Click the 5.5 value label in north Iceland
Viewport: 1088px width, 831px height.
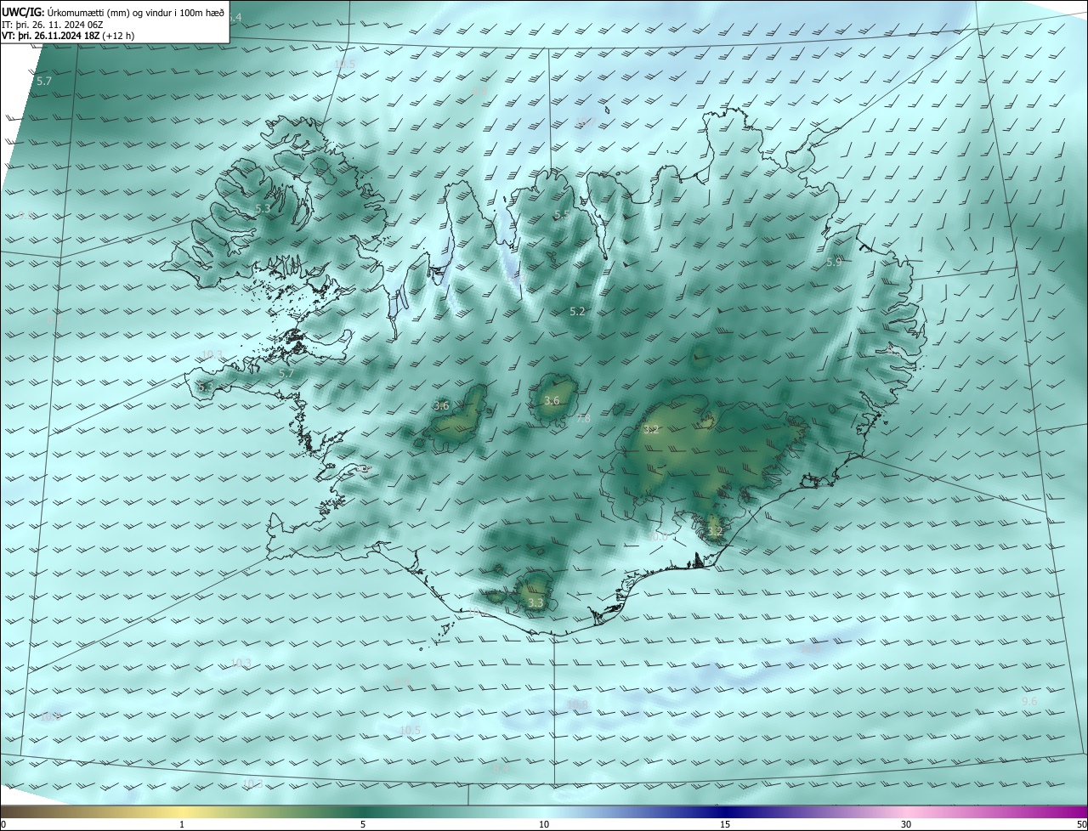pyautogui.click(x=561, y=215)
